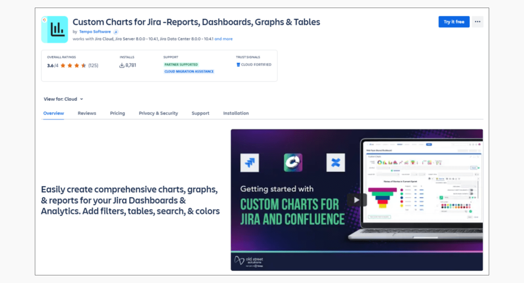Click the Cloud Fortified shield icon
524x283 pixels.
[238, 65]
